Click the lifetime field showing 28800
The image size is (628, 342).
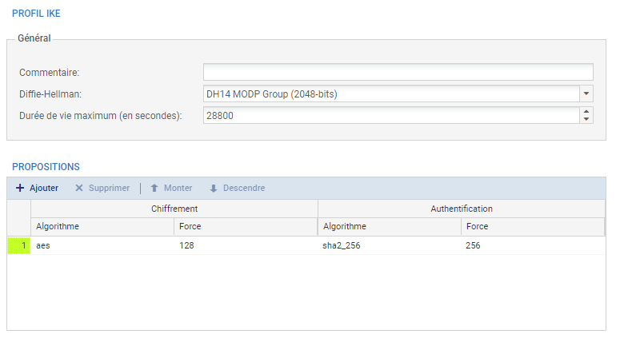(391, 116)
